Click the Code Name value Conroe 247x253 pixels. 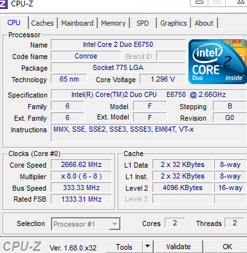86,56
